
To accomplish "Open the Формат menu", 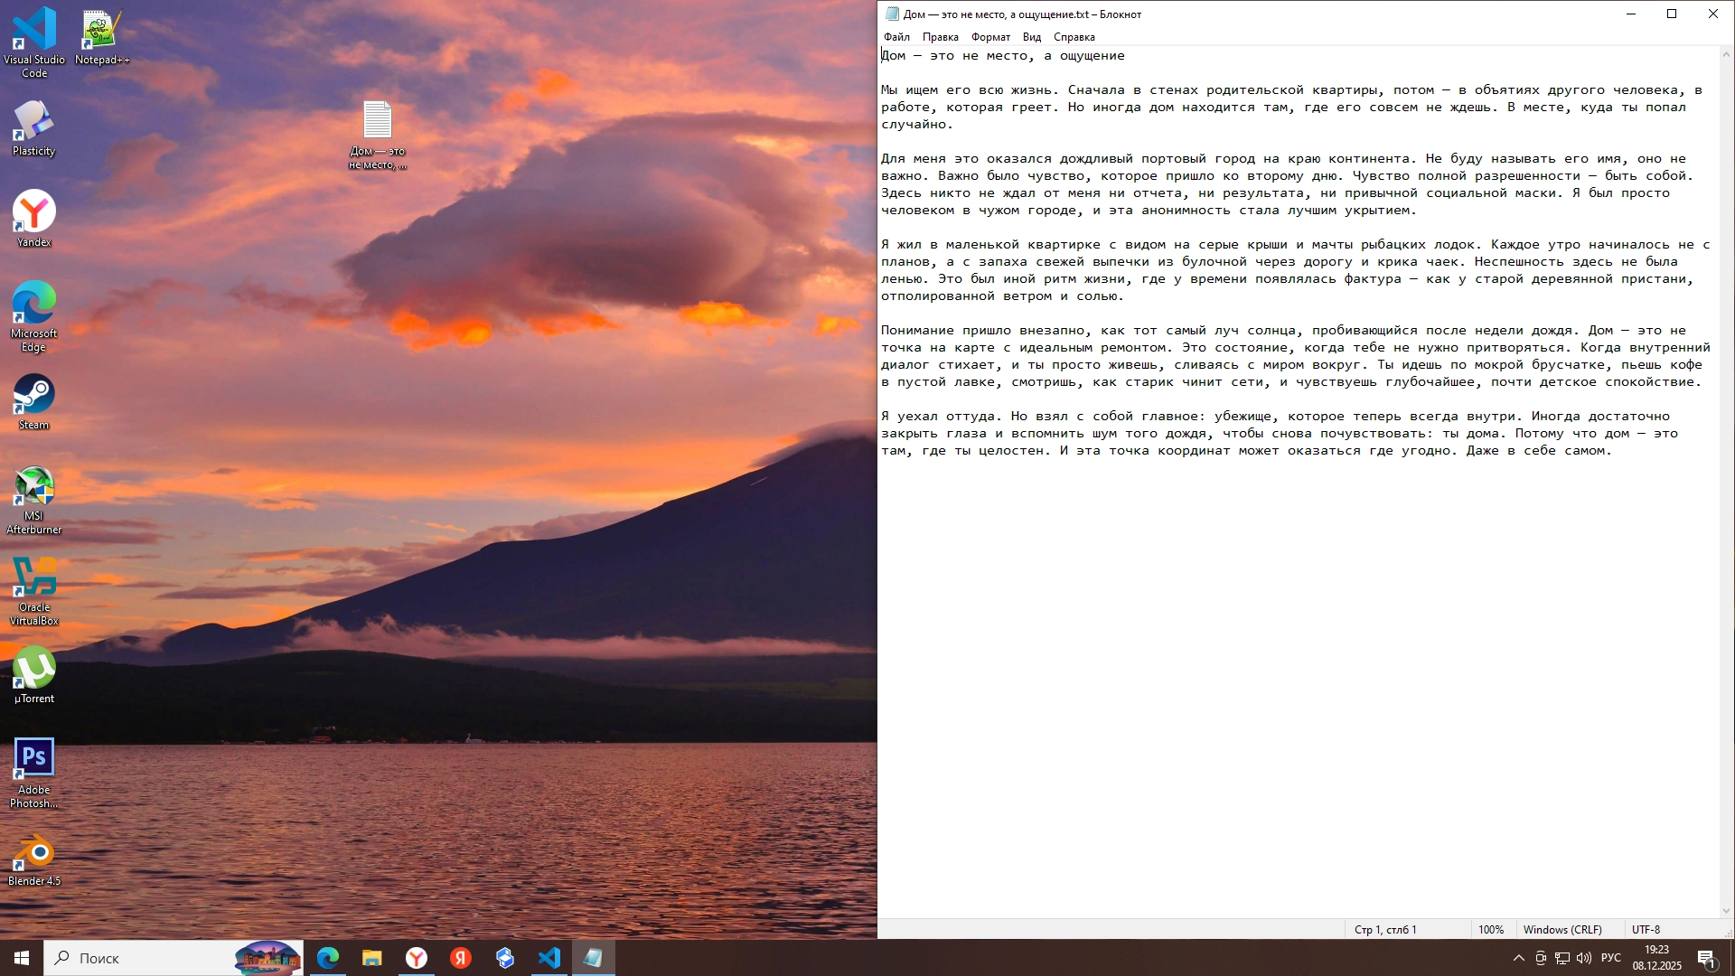I will coord(990,37).
